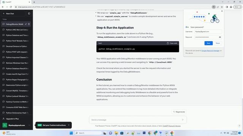Open the ChatGPT August 3 Version link

click(x=172, y=126)
